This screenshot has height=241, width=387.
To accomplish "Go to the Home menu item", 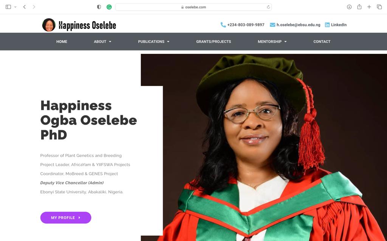I will pyautogui.click(x=62, y=41).
